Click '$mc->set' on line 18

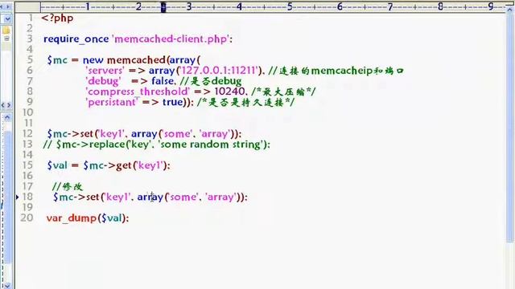point(76,197)
